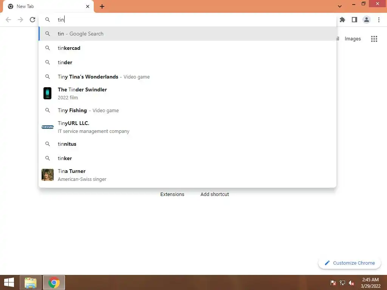Reload the page with the refresh icon
This screenshot has width=387, height=290.
(x=33, y=20)
